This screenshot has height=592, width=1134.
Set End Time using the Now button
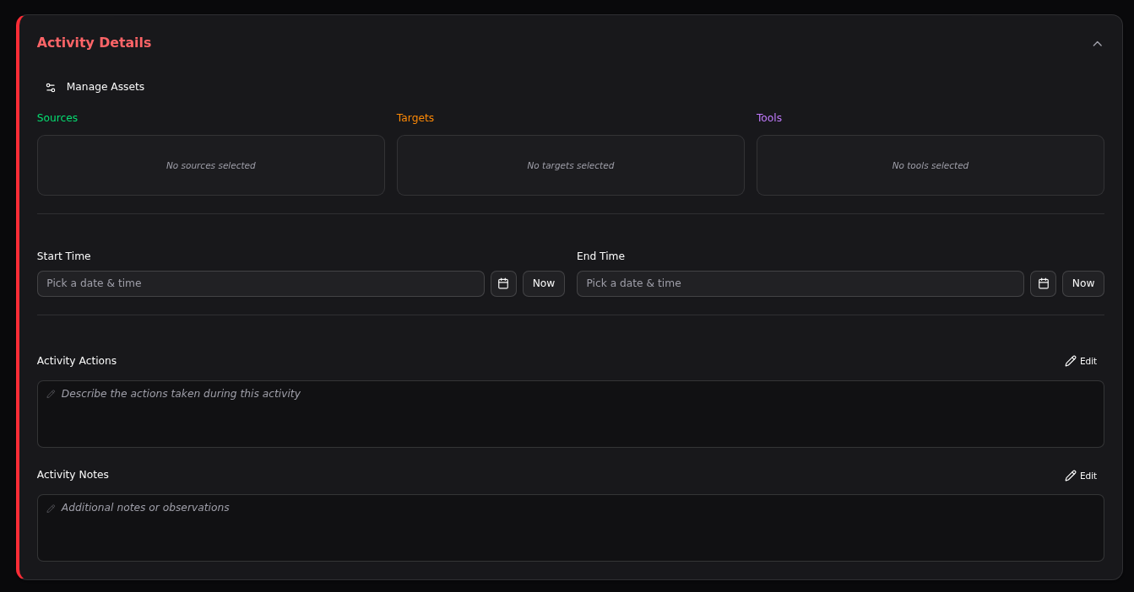(1082, 284)
